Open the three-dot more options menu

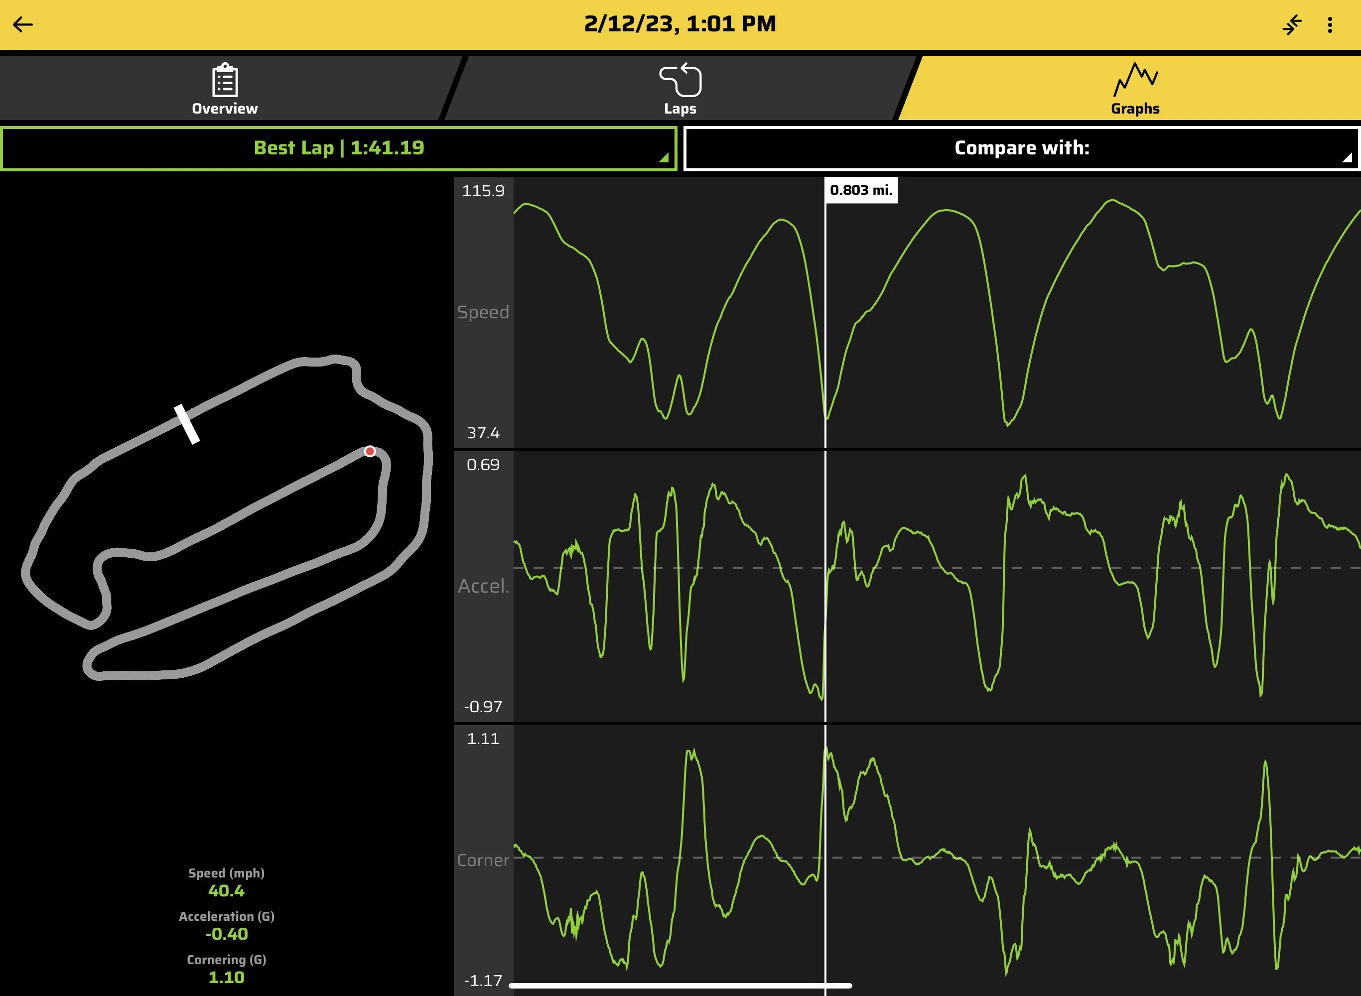coord(1330,25)
